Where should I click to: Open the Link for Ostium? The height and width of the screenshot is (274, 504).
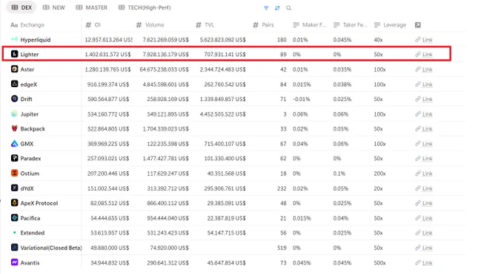point(424,174)
